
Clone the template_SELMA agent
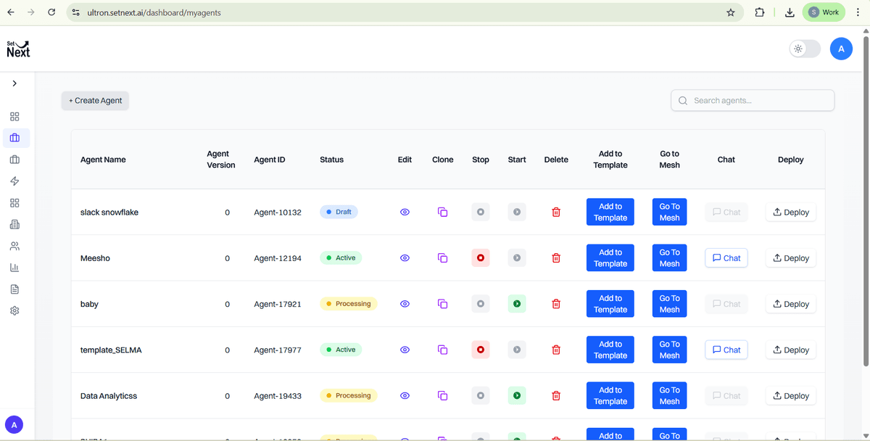pyautogui.click(x=442, y=350)
